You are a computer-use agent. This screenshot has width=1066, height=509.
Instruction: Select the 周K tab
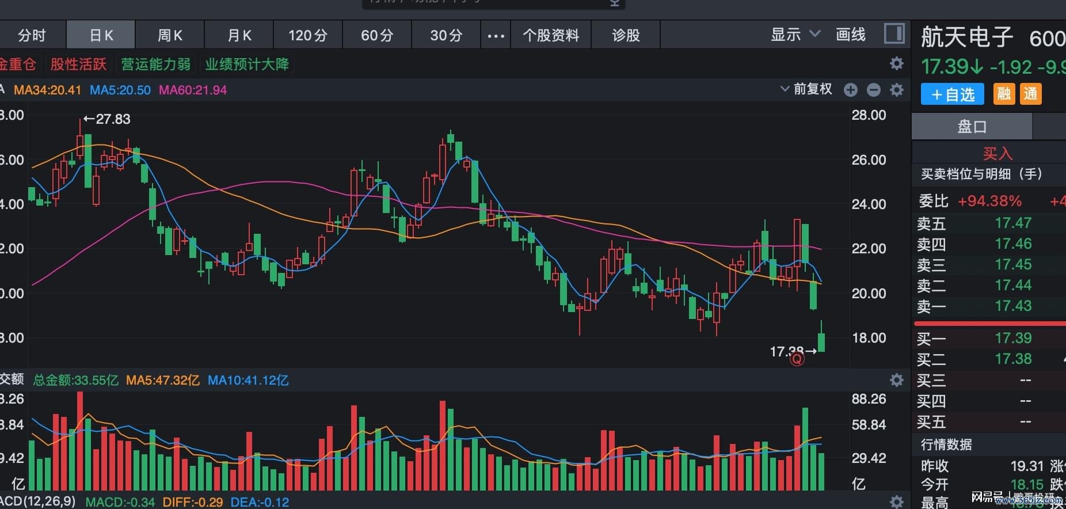click(170, 35)
